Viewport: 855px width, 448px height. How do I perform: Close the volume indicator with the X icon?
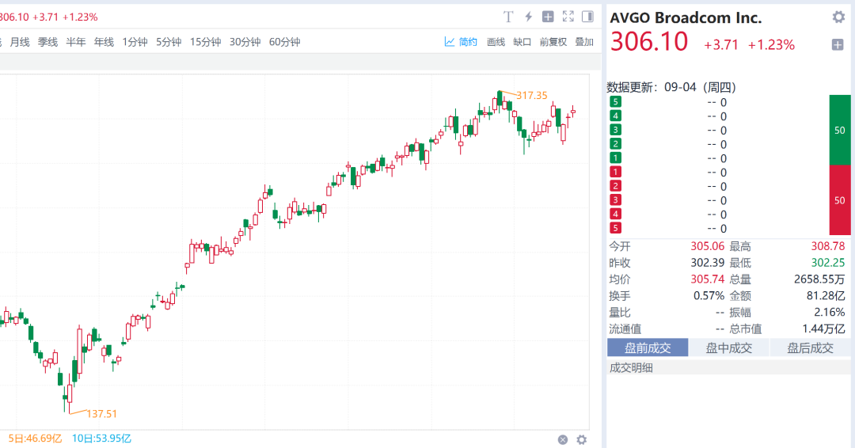coord(563,439)
